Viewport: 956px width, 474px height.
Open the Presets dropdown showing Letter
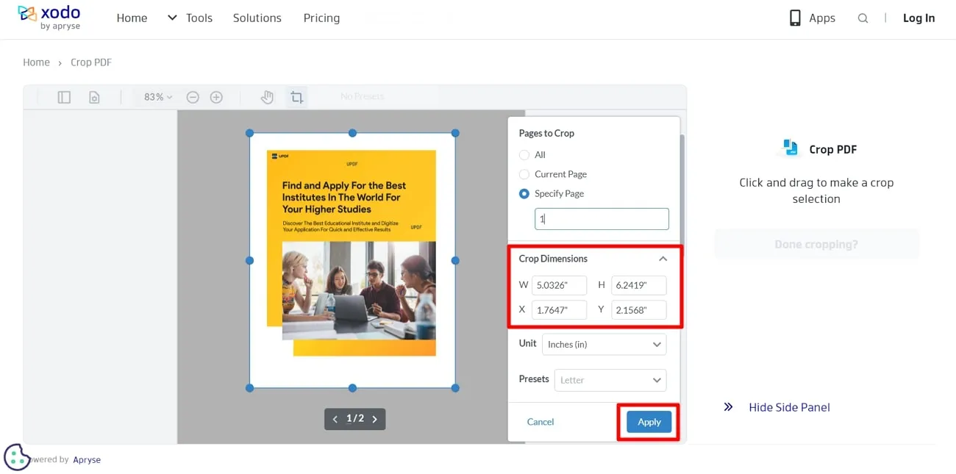[x=610, y=380]
